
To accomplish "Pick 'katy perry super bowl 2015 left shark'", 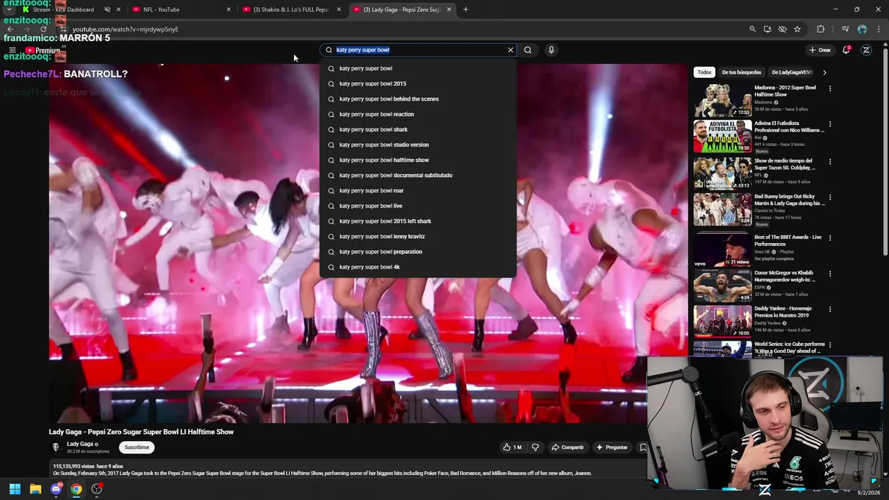I will (x=417, y=221).
